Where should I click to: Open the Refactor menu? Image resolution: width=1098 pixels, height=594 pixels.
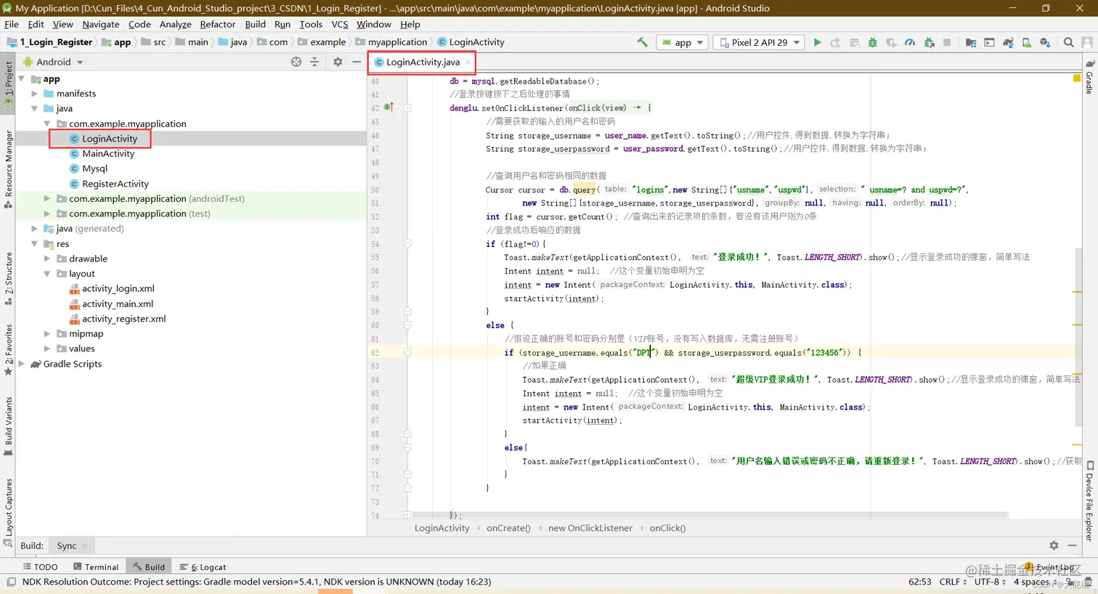click(x=217, y=24)
